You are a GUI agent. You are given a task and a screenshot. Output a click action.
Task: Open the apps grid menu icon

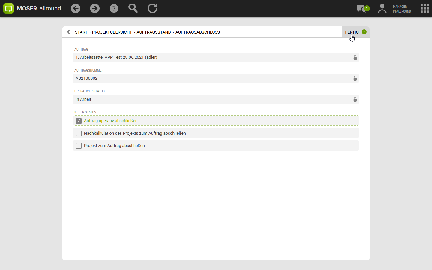pyautogui.click(x=425, y=8)
